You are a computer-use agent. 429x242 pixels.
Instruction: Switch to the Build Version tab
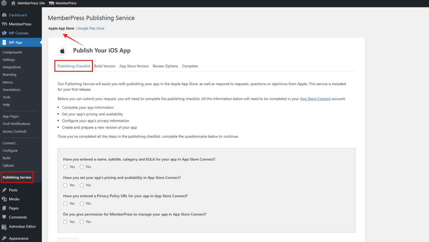click(105, 66)
